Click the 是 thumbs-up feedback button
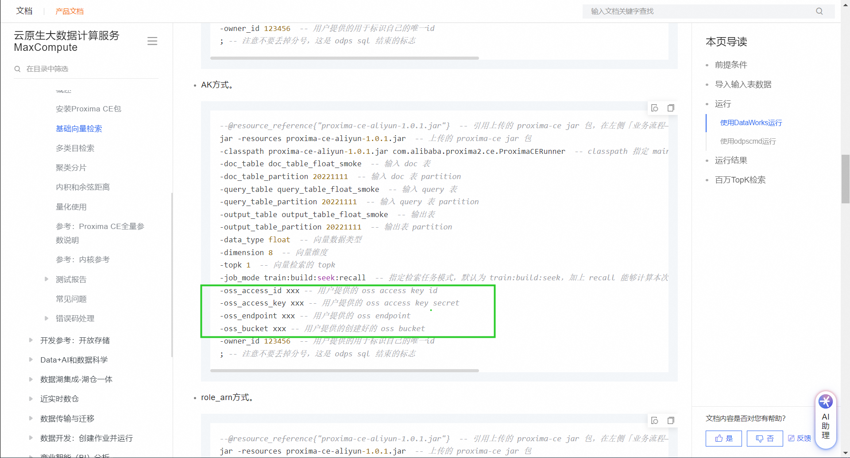 pos(724,438)
